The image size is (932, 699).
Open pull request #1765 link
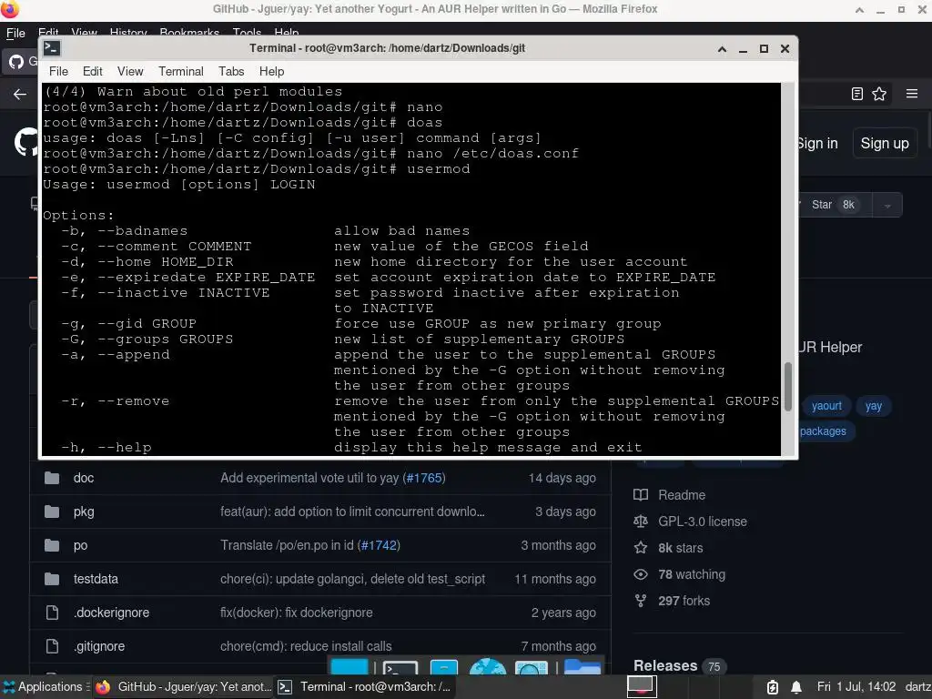point(424,478)
